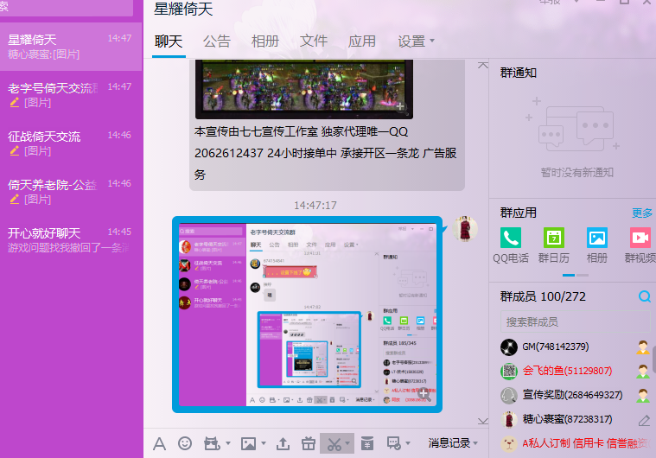Screen dimensions: 656x458
Task: Expand screenshot options dropdown arrow
Action: (x=347, y=443)
